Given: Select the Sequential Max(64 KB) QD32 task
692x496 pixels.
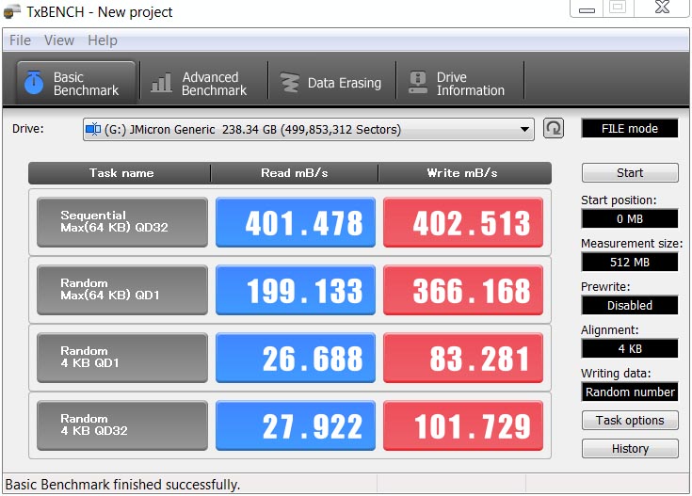Looking at the screenshot, I should [122, 222].
